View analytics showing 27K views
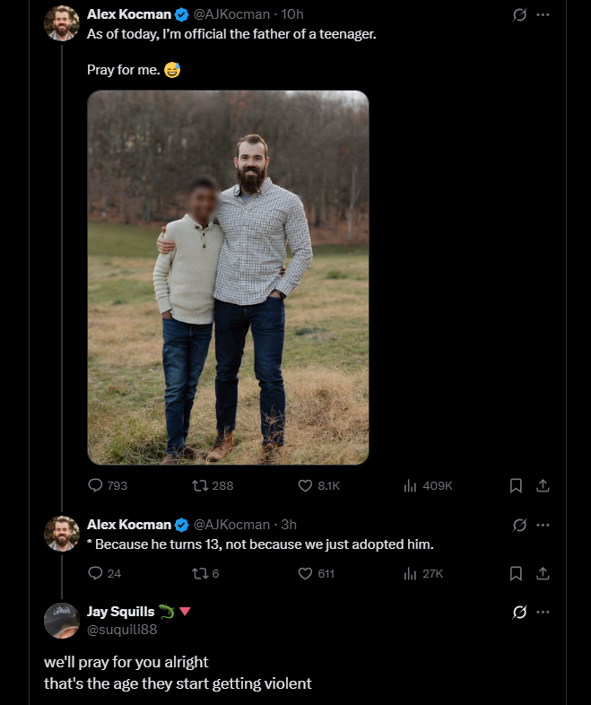 coord(411,573)
